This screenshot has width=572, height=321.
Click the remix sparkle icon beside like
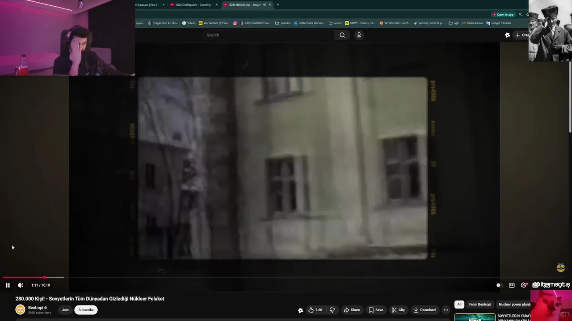tap(300, 310)
